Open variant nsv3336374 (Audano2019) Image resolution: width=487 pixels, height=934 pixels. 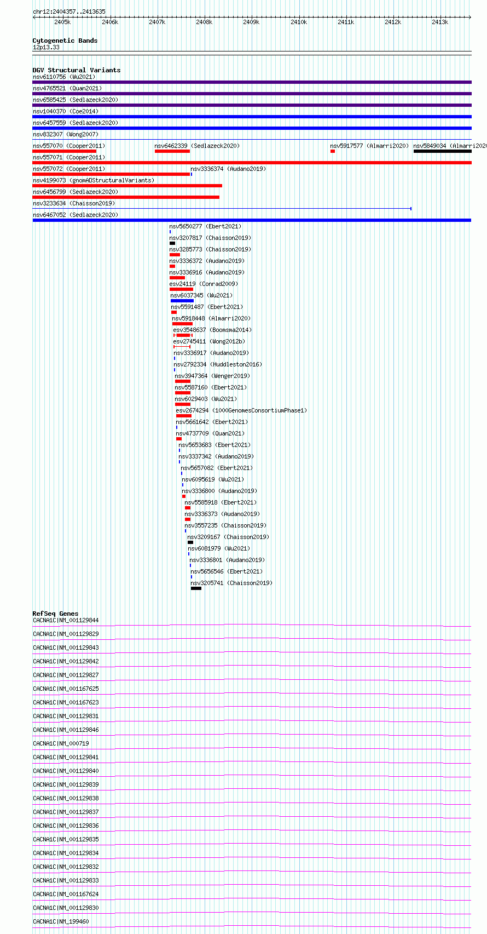pyautogui.click(x=228, y=169)
